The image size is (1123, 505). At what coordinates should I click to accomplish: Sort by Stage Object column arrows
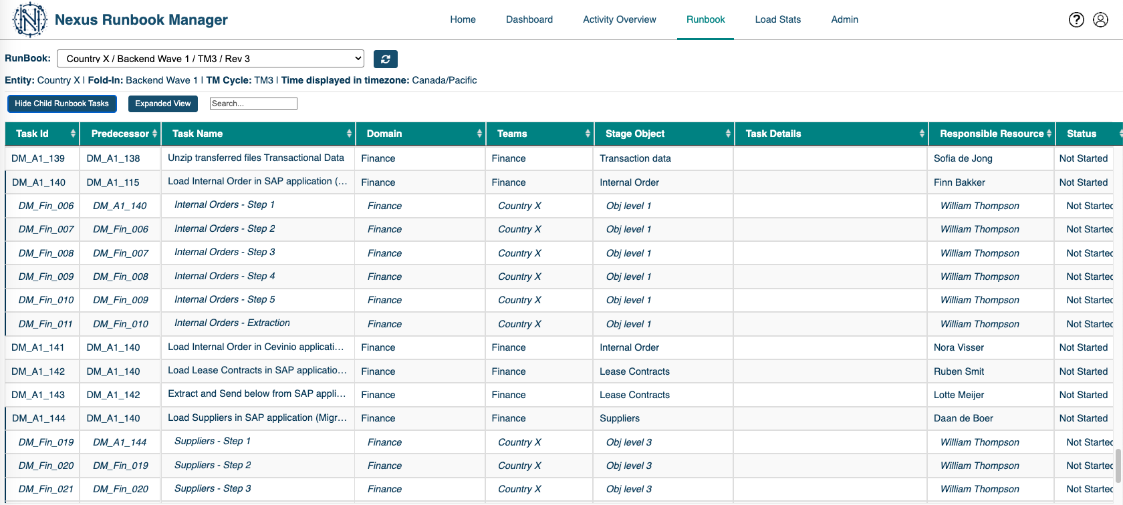(728, 134)
